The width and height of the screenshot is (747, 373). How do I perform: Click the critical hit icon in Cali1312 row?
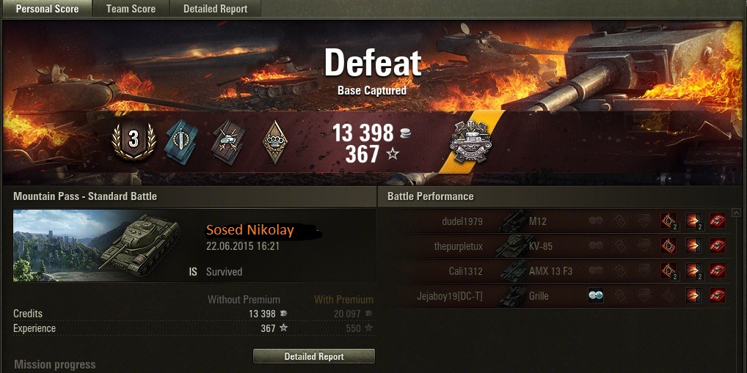[x=669, y=270]
